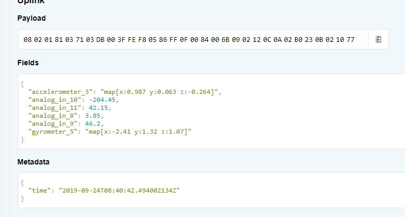Viewport: 405px width, 217px height.
Task: Copy the payload to clipboard
Action: coord(378,39)
